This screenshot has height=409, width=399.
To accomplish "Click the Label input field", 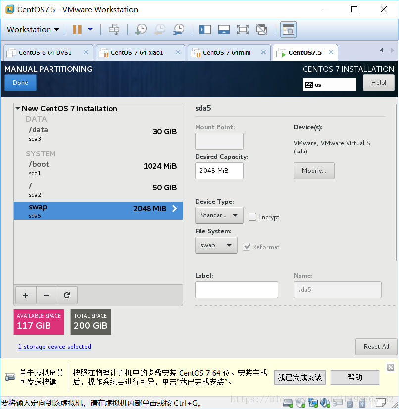I will coord(237,290).
